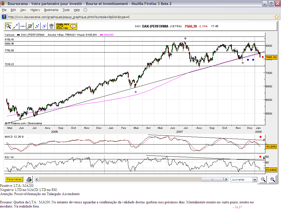Image resolution: width=281 pixels, height=211 pixels.
Task: Open the Bookmarks menu
Action: tap(51, 10)
